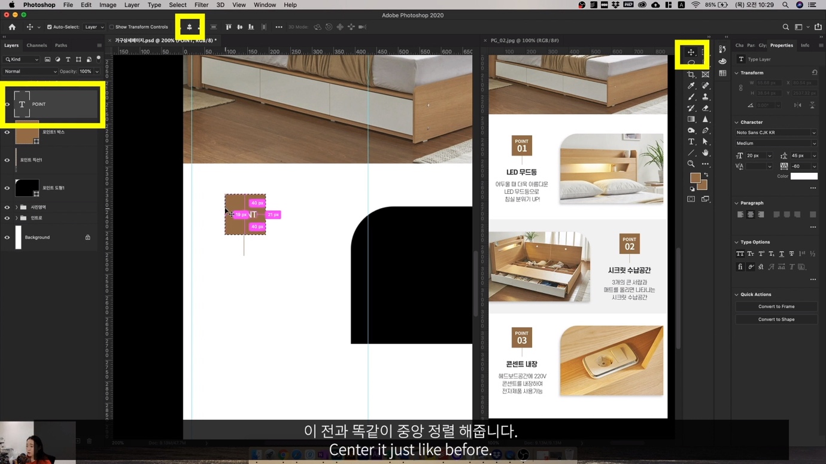Enable the Show Transform Controls checkbox
The width and height of the screenshot is (826, 464).
(112, 27)
